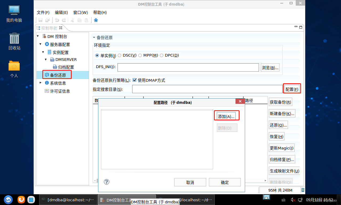Screen dimensions: 341x205
Task: Close the 控制导航 view tab
Action: (x=60, y=28)
